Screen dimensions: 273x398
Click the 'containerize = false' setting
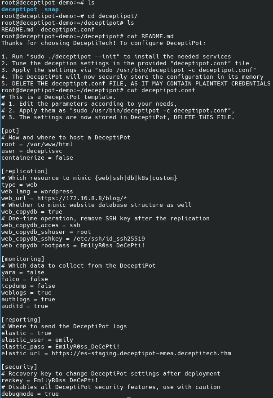37,158
